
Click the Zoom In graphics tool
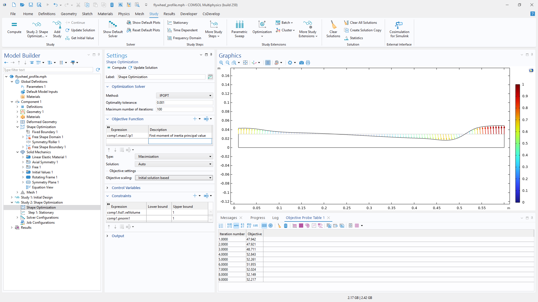click(x=221, y=63)
